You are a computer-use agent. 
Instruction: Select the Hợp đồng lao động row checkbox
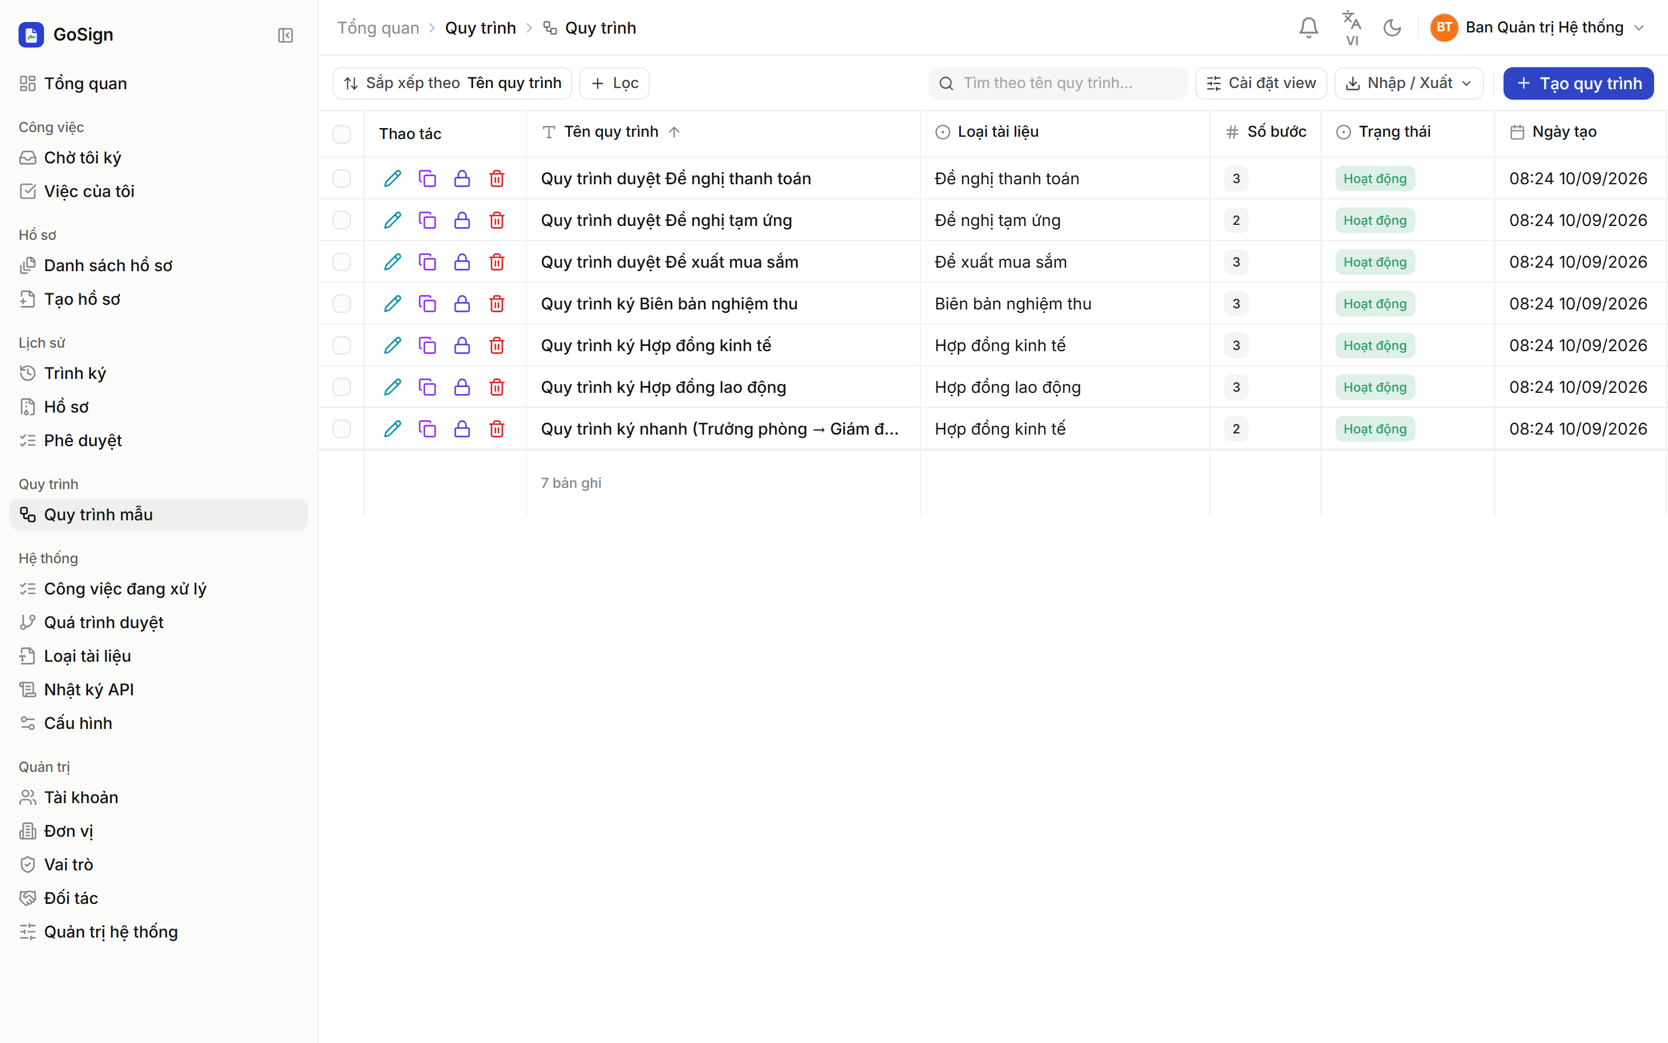342,388
